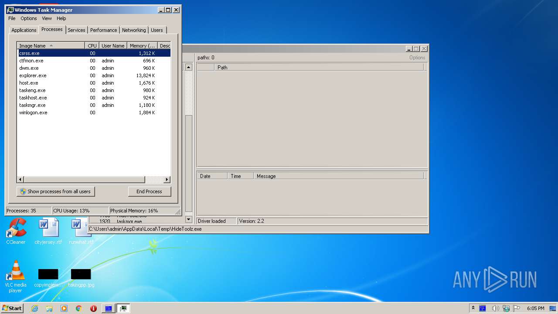Click the Path column header in HideToolz

click(319, 67)
